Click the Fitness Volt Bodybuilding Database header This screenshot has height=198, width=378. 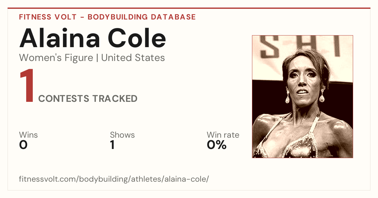click(x=107, y=17)
